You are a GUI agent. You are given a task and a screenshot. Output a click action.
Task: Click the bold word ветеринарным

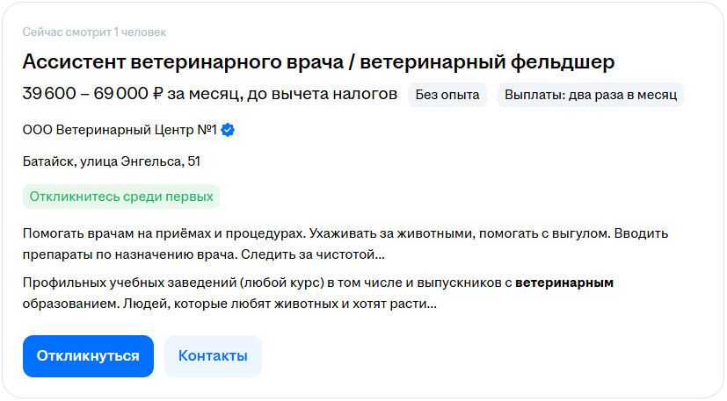click(x=564, y=283)
